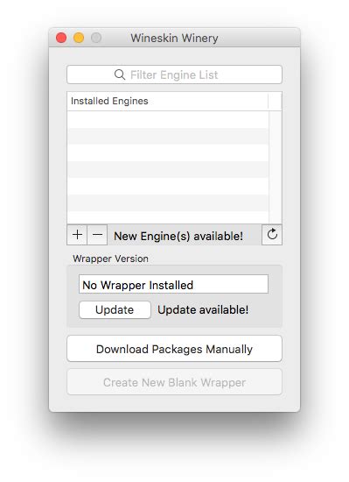Remove selected engine using the minus button
Screen dimensions: 349x482
coord(97,235)
